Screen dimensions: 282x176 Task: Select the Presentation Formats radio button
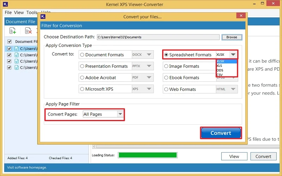point(82,66)
